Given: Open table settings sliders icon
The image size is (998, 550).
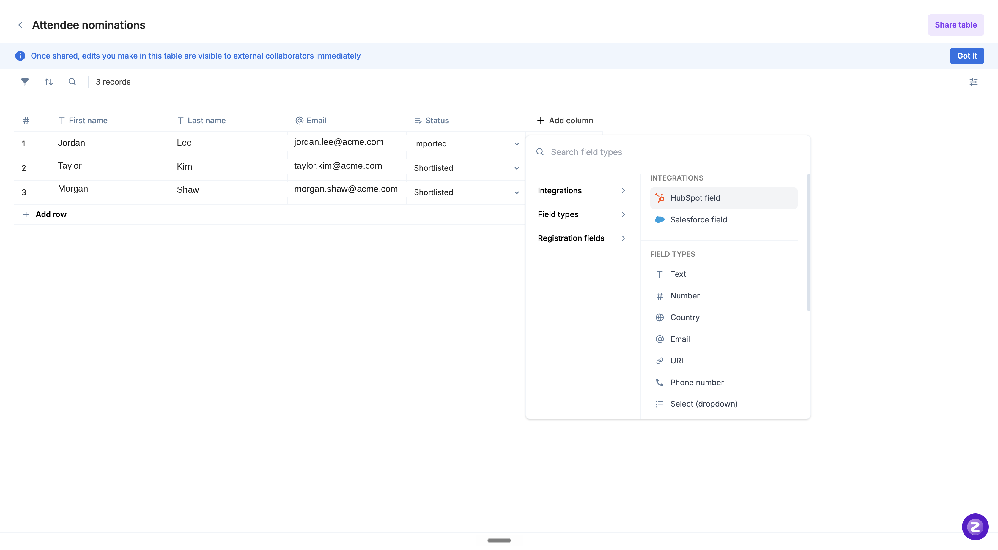Looking at the screenshot, I should point(973,82).
